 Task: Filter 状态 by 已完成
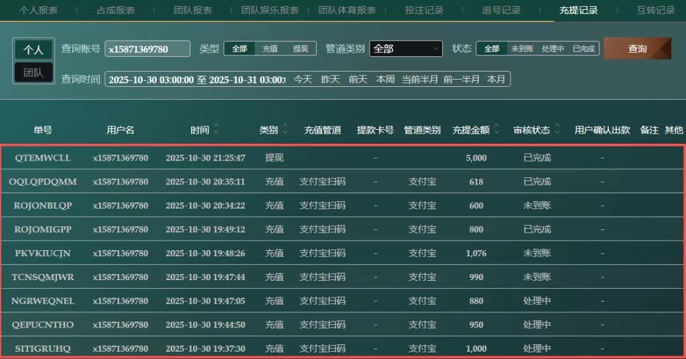pyautogui.click(x=584, y=49)
